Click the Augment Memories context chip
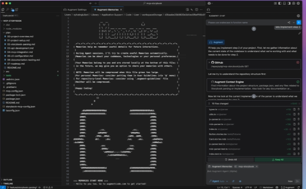The image size is (306, 189). pos(220,167)
